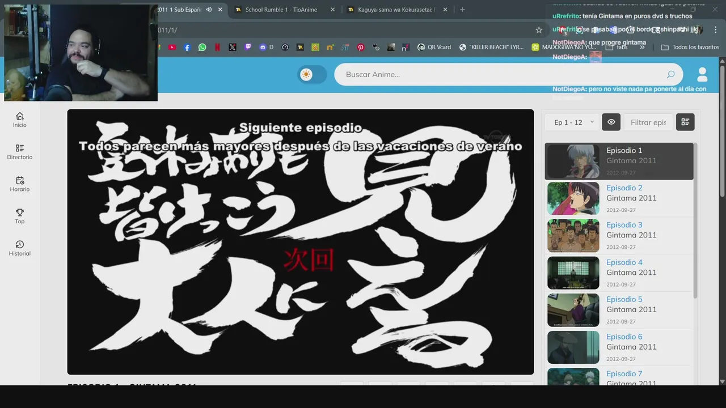
Task: Switch to Kaguya-sama wa Kokurasetai tab
Action: (396, 10)
